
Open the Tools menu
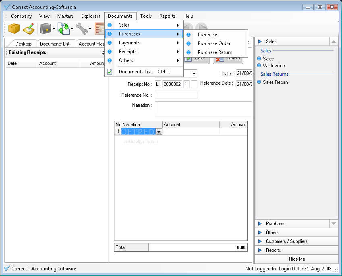146,16
